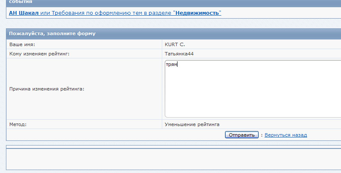Open the bold Недвижимость link
This screenshot has width=341, height=173.
(x=197, y=13)
